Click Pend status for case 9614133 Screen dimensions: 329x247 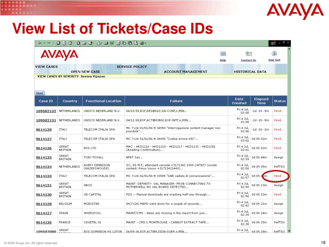click(x=277, y=176)
